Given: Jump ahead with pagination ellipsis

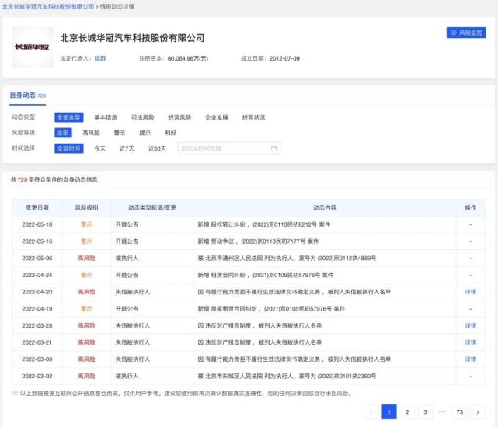Looking at the screenshot, I should tap(442, 411).
